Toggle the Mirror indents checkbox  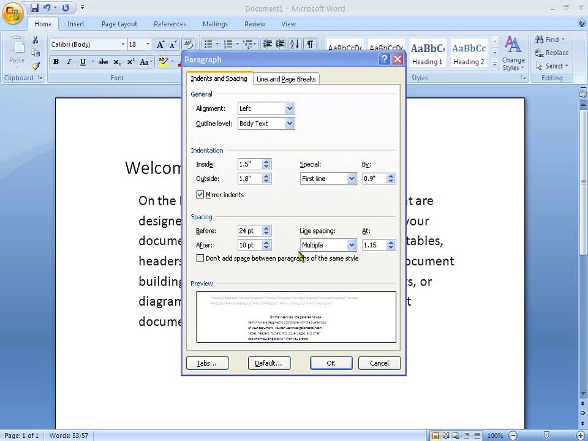point(200,194)
